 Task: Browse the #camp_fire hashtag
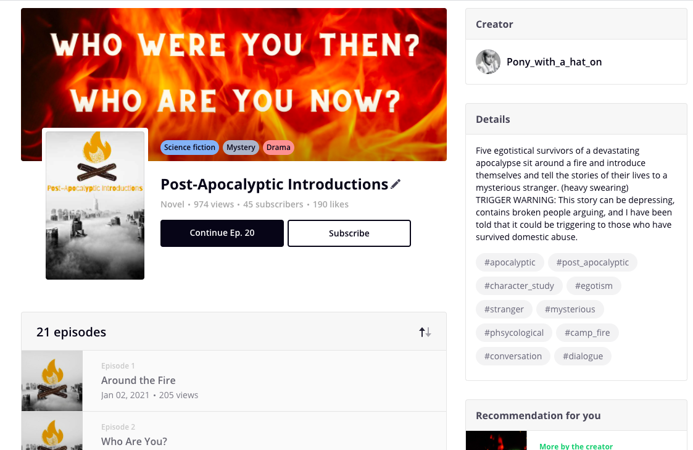pos(587,333)
